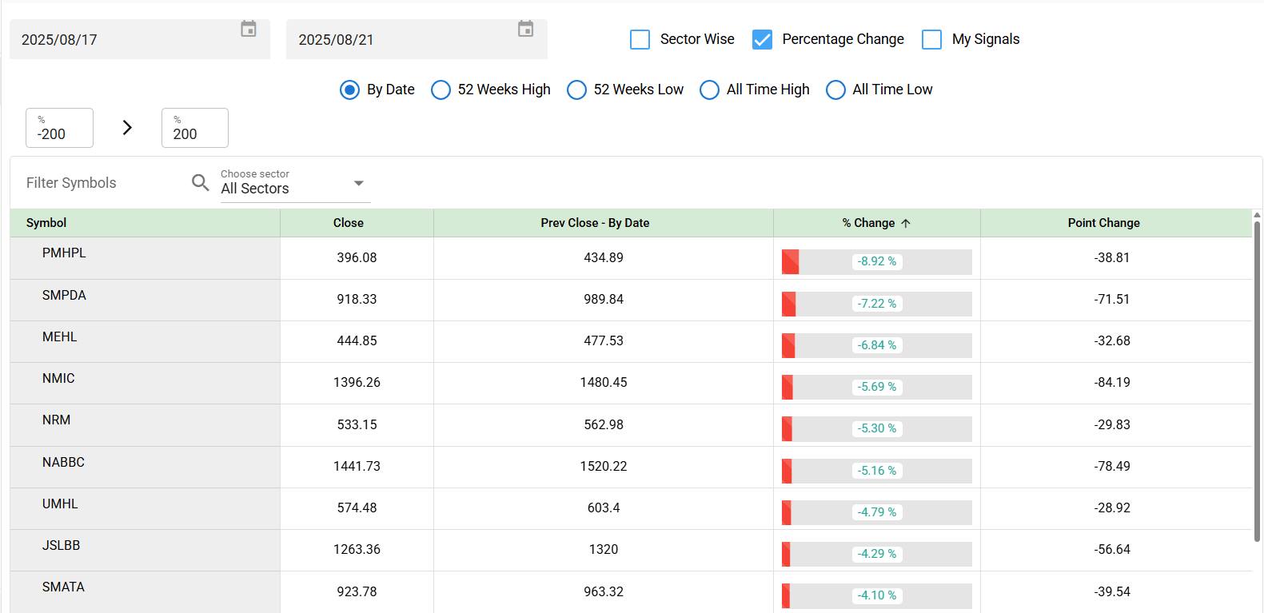Open the start date calendar picker icon
Screen dimensions: 1264x613
point(249,29)
